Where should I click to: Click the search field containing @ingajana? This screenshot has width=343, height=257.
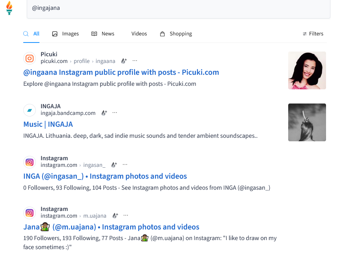178,8
